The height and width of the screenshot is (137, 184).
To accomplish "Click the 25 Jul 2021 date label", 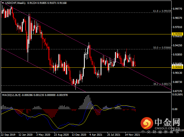I will coord(114,135).
